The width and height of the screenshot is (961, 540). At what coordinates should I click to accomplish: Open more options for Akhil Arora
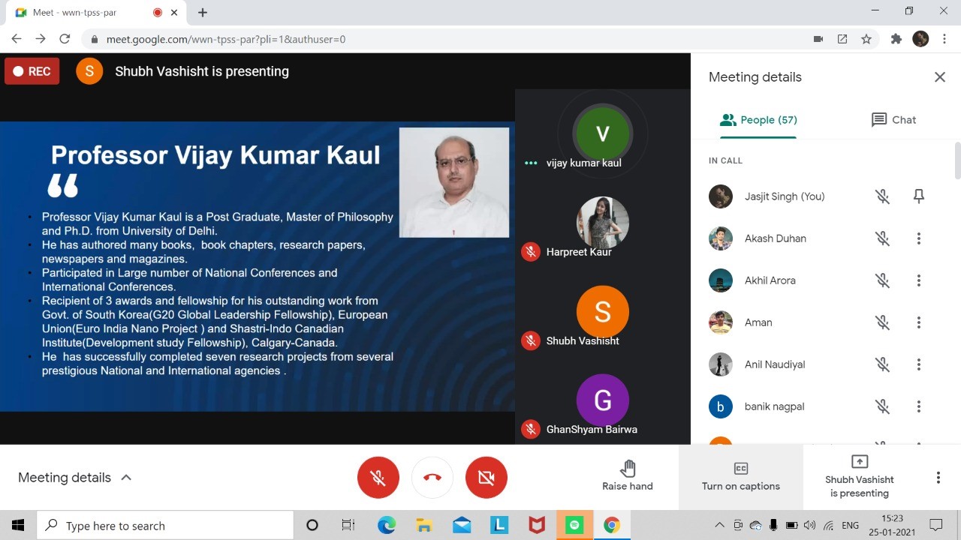coord(918,280)
